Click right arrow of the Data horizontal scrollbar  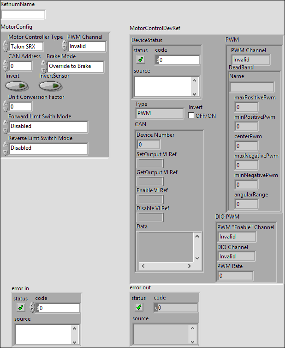190,266
